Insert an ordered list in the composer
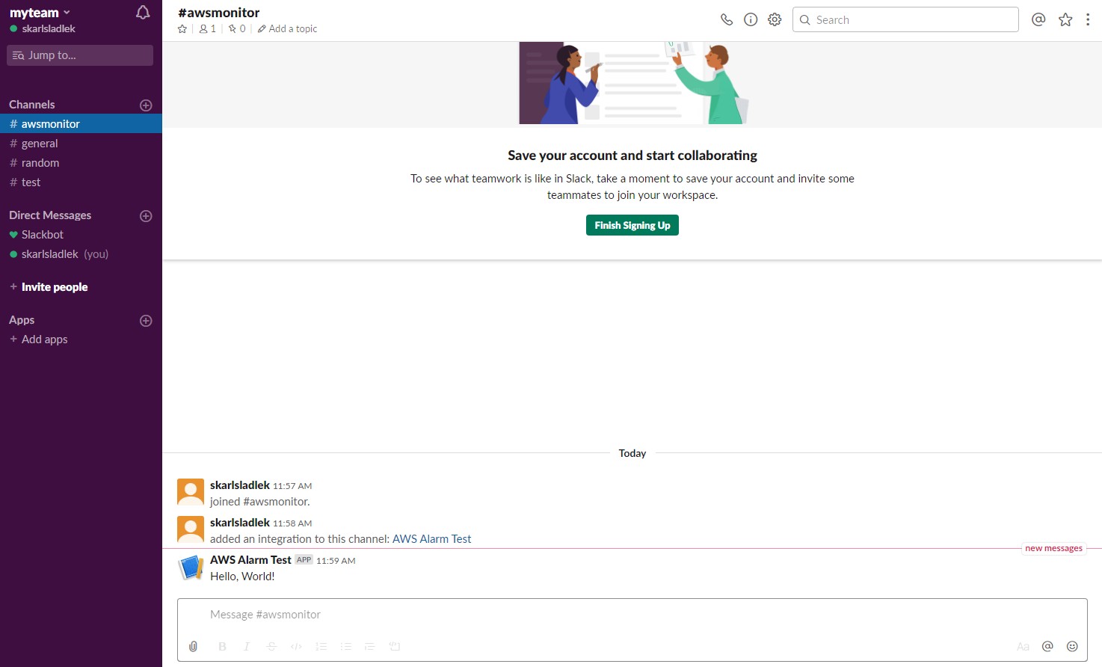1102x667 pixels. [321, 647]
